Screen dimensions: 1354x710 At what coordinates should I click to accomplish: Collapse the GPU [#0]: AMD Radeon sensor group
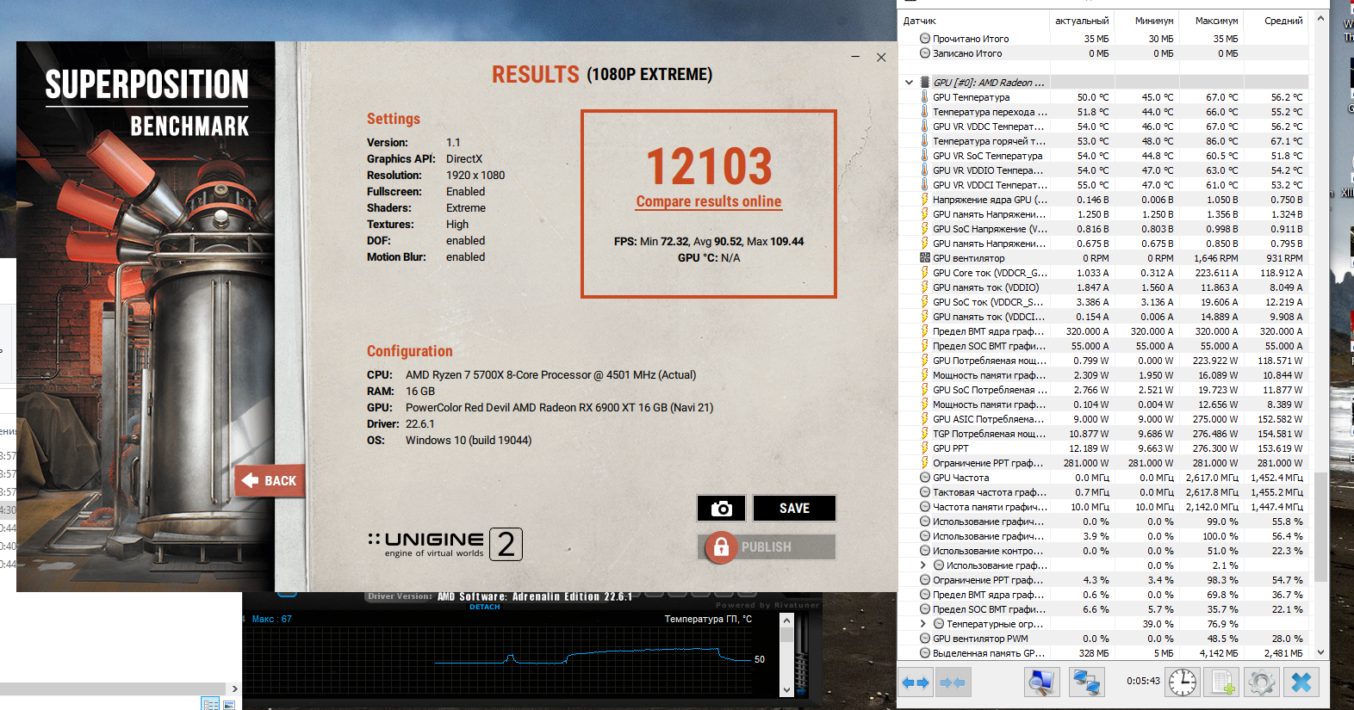point(909,83)
